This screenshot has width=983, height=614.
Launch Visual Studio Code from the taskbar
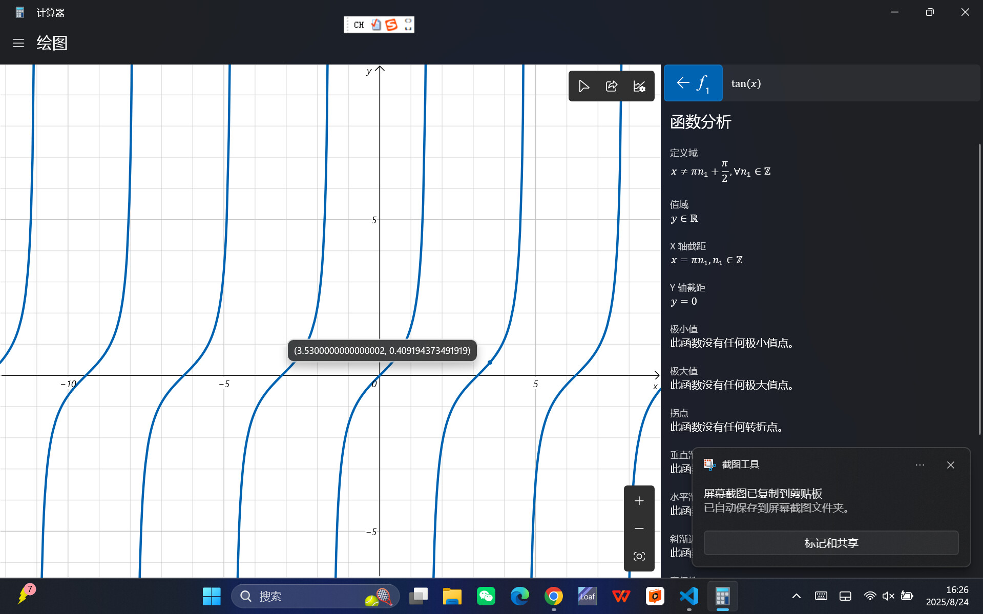(688, 596)
